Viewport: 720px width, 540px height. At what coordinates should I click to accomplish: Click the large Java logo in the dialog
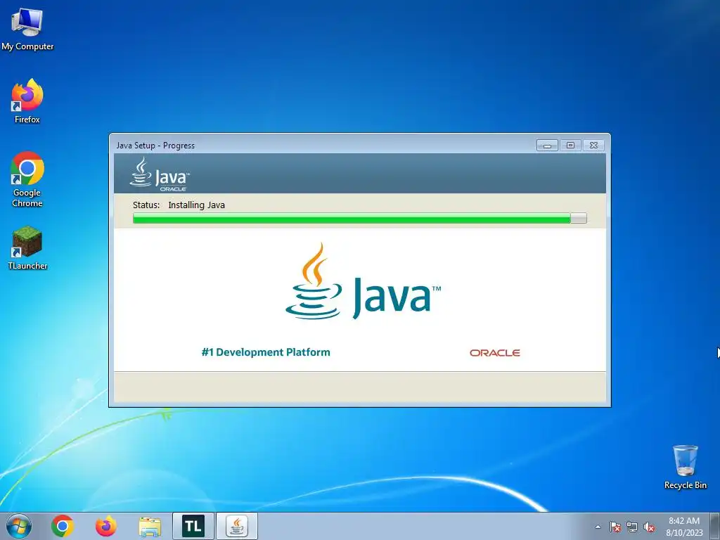363,282
